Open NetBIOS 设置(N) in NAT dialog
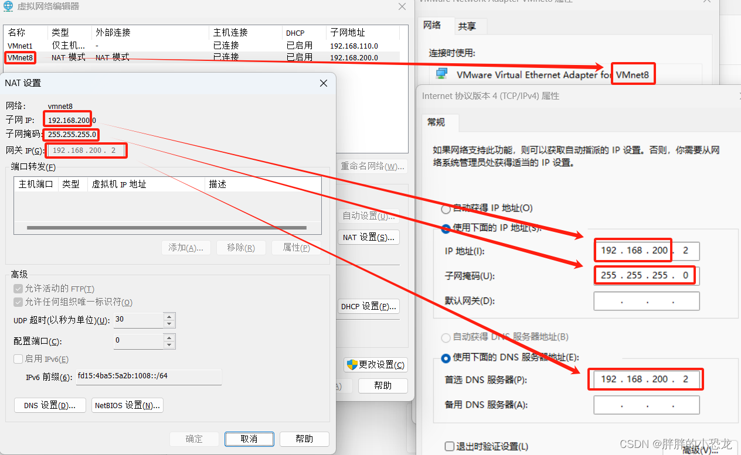 tap(127, 405)
